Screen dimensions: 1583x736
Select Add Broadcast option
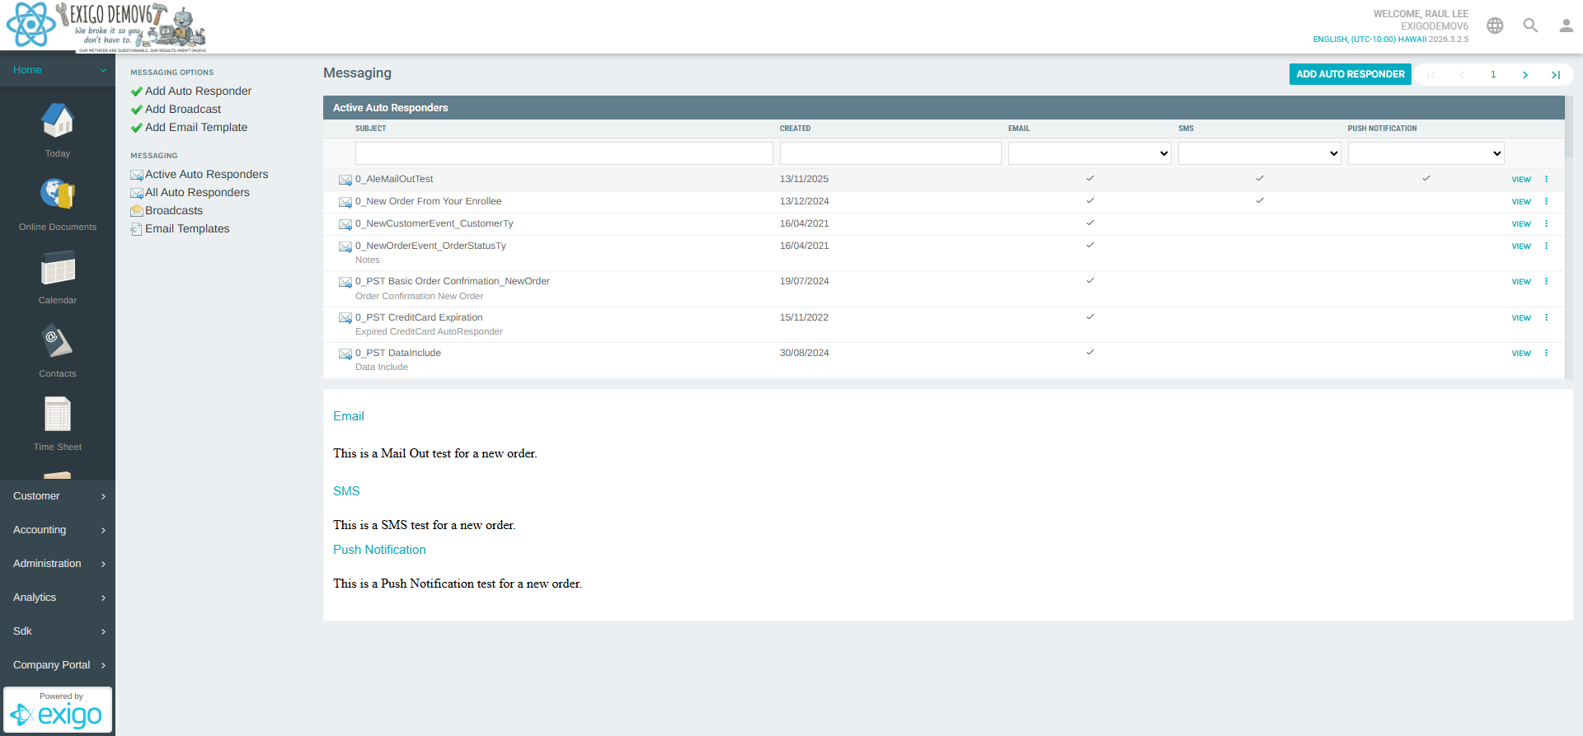(183, 109)
